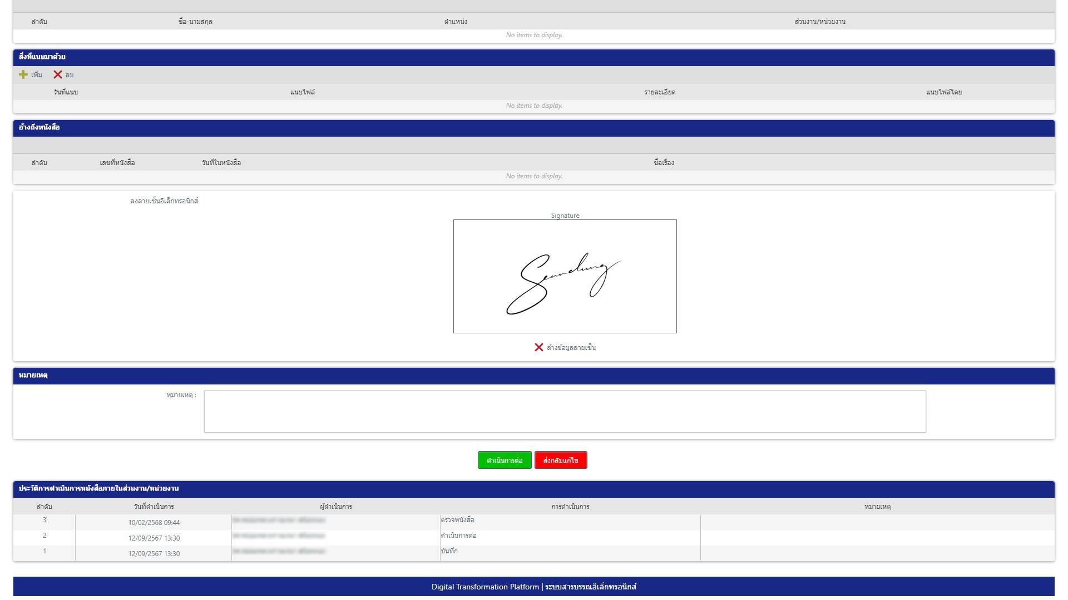The image size is (1068, 600).
Task: Click the ส่วนงาน/หน่วยงาน column header
Action: click(x=820, y=22)
